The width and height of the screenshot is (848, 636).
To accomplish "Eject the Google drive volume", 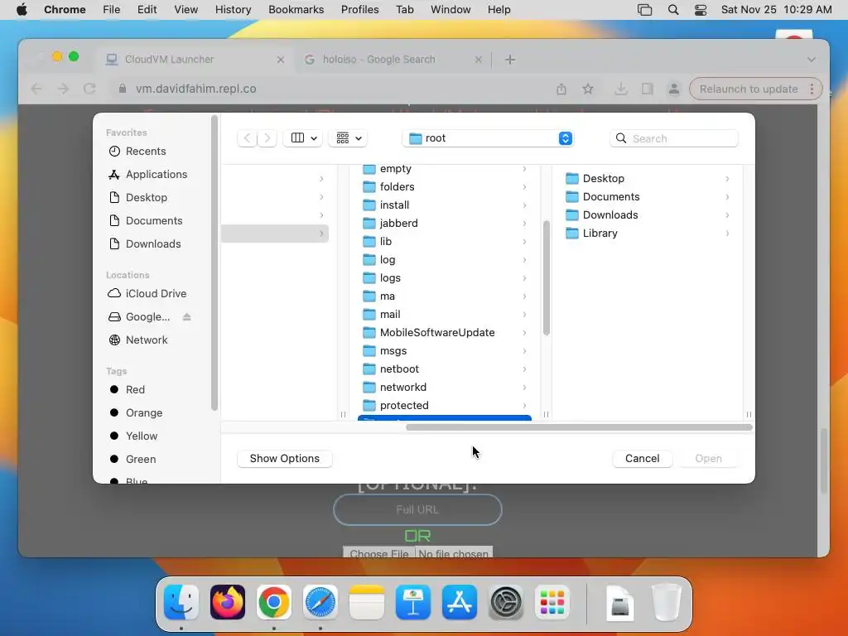I will click(x=186, y=317).
